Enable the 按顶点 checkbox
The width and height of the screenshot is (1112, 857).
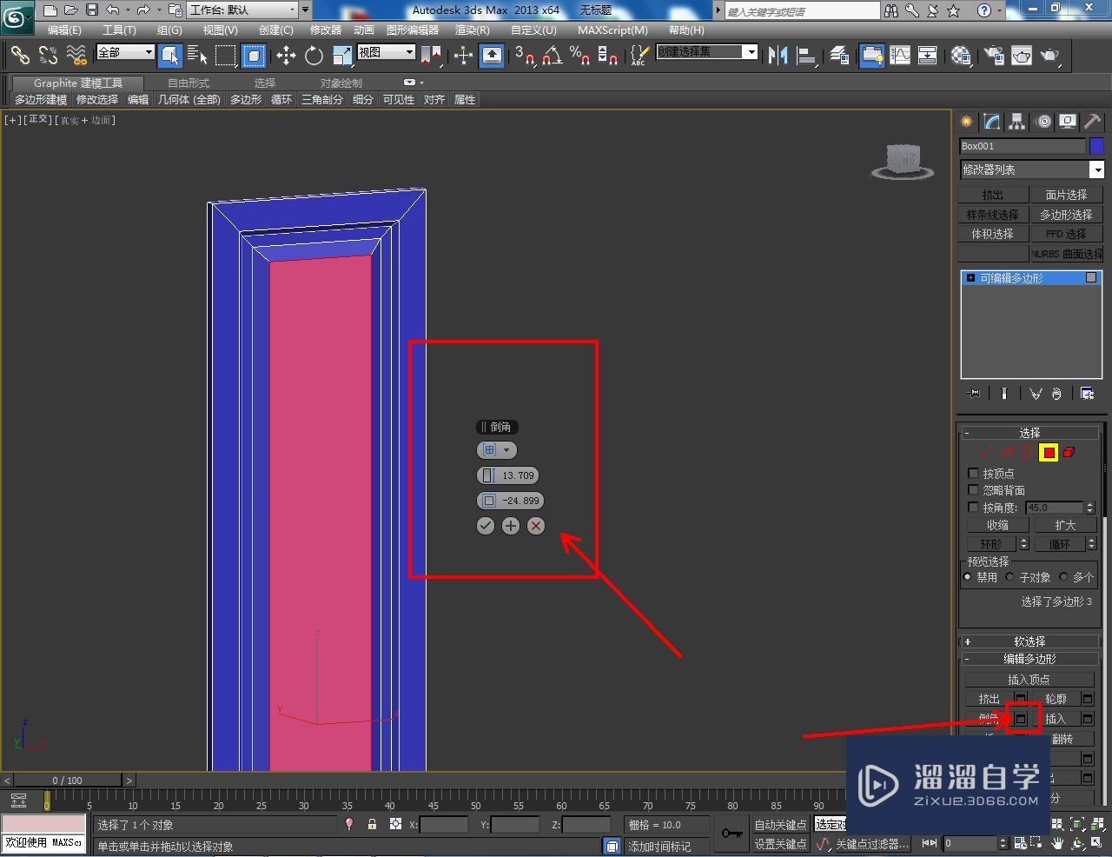[973, 473]
